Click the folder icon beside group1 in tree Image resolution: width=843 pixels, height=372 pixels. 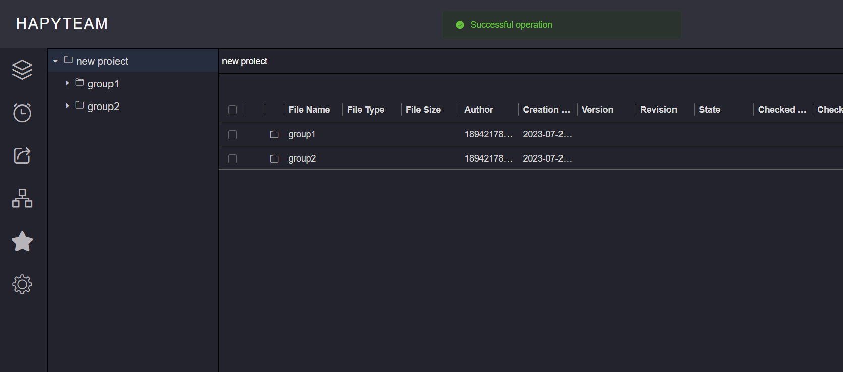[x=80, y=82]
